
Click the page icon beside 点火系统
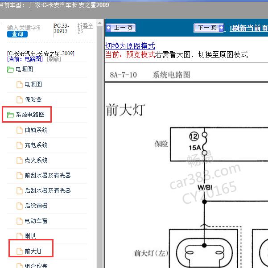(x=20, y=161)
